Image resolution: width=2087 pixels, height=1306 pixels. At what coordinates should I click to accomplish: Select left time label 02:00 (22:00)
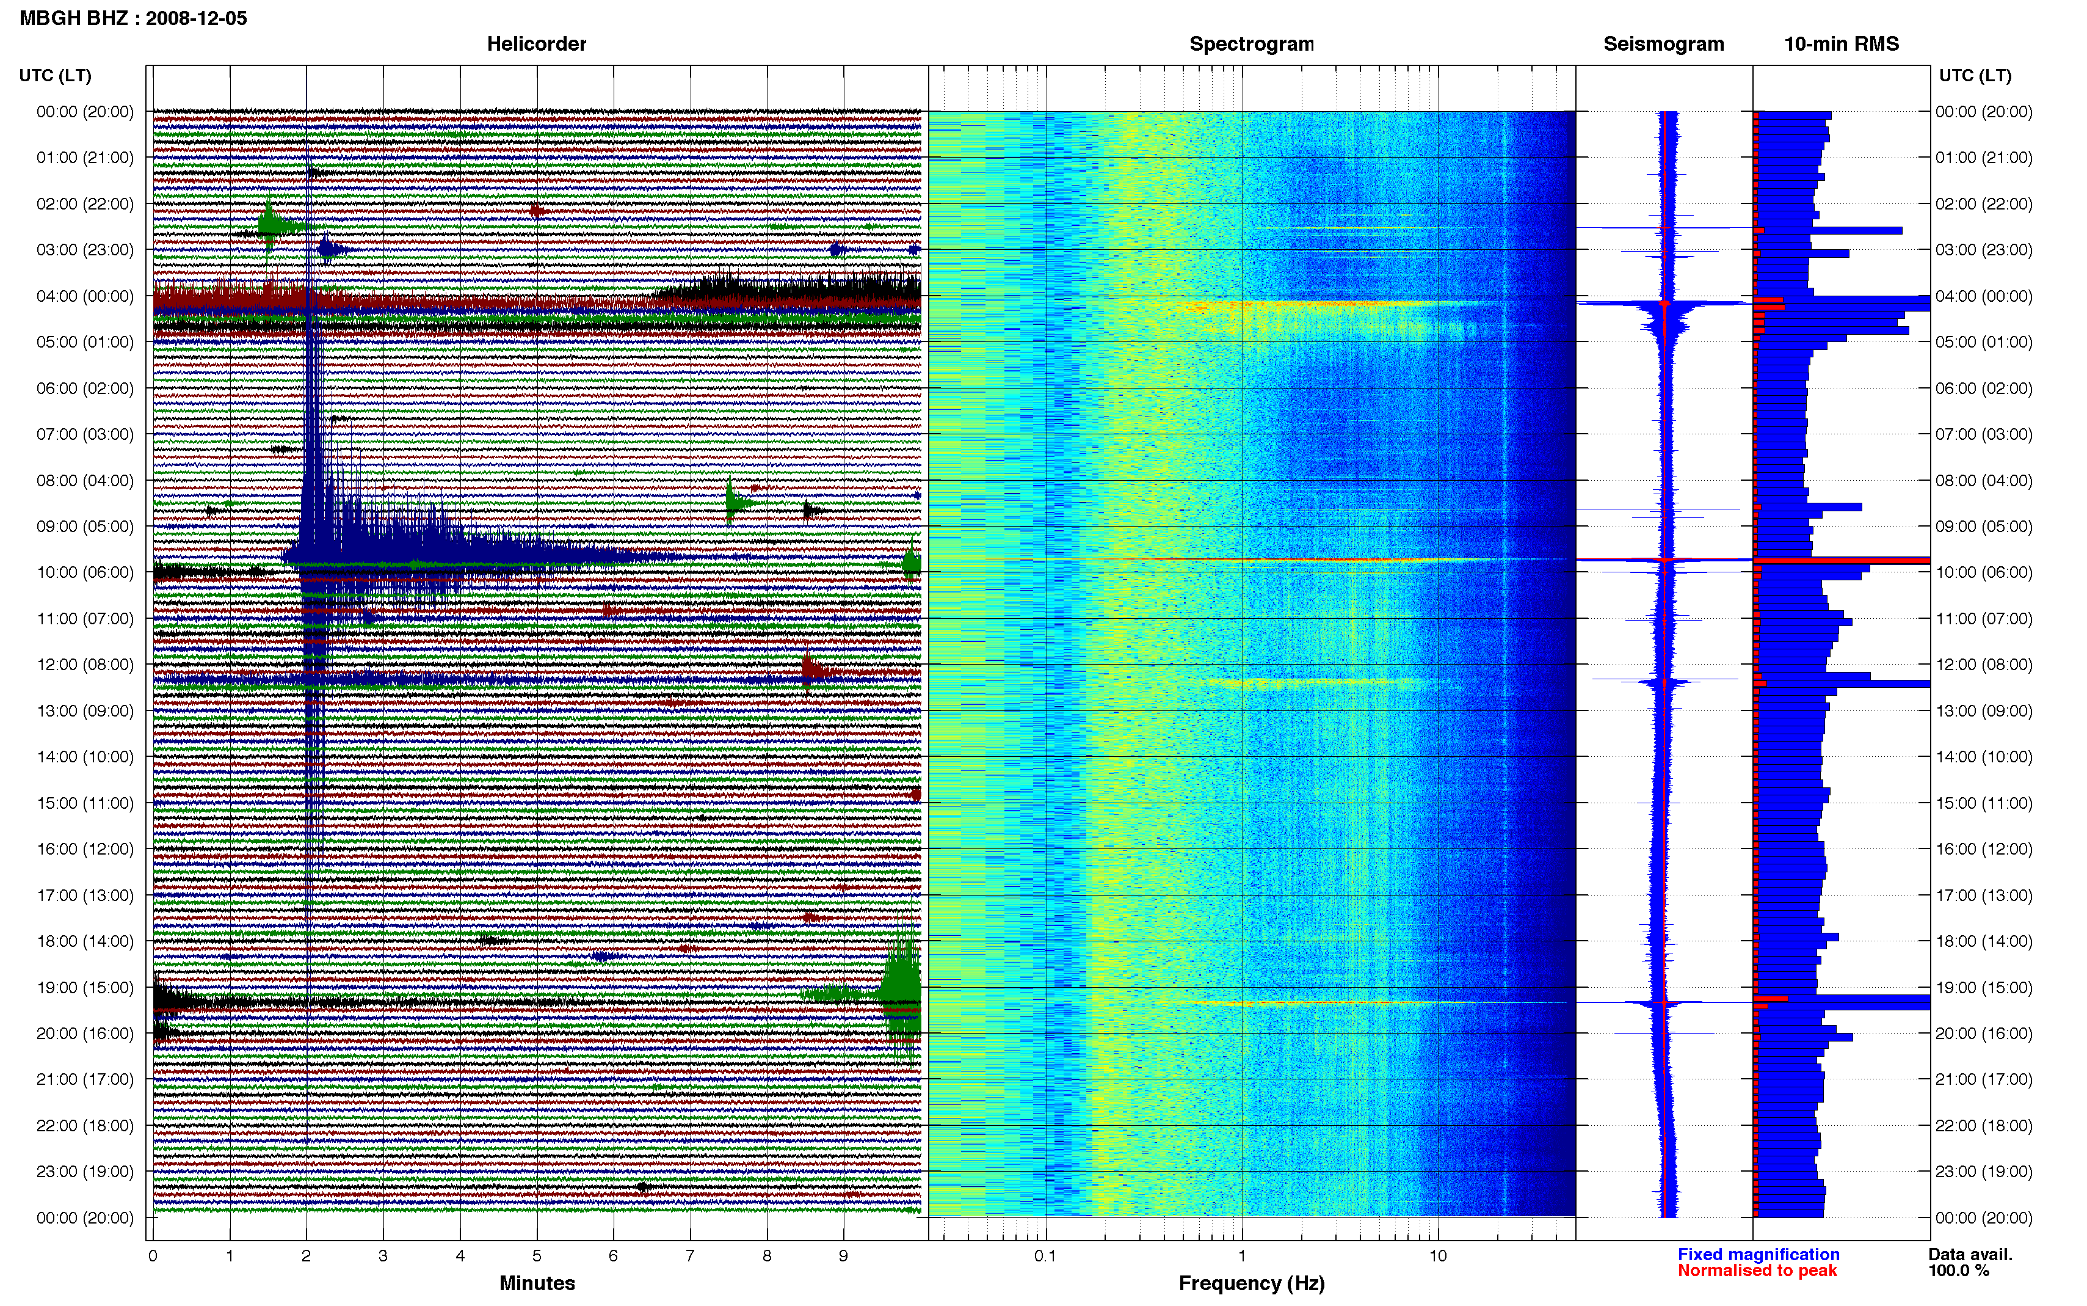(85, 204)
